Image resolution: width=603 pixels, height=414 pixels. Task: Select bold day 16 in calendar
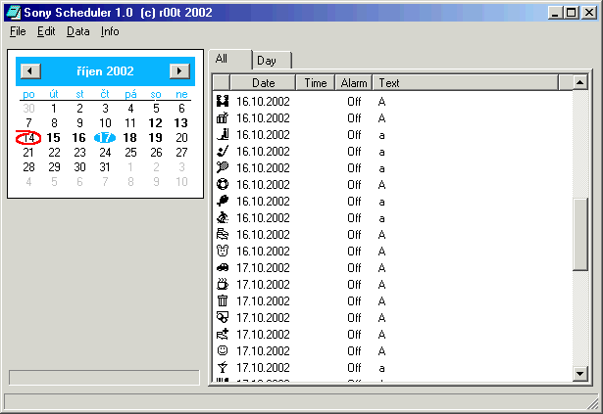[79, 137]
